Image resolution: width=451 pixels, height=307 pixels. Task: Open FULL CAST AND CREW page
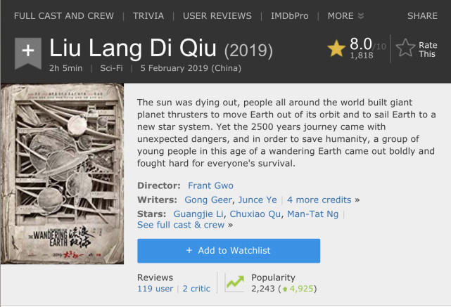click(64, 15)
